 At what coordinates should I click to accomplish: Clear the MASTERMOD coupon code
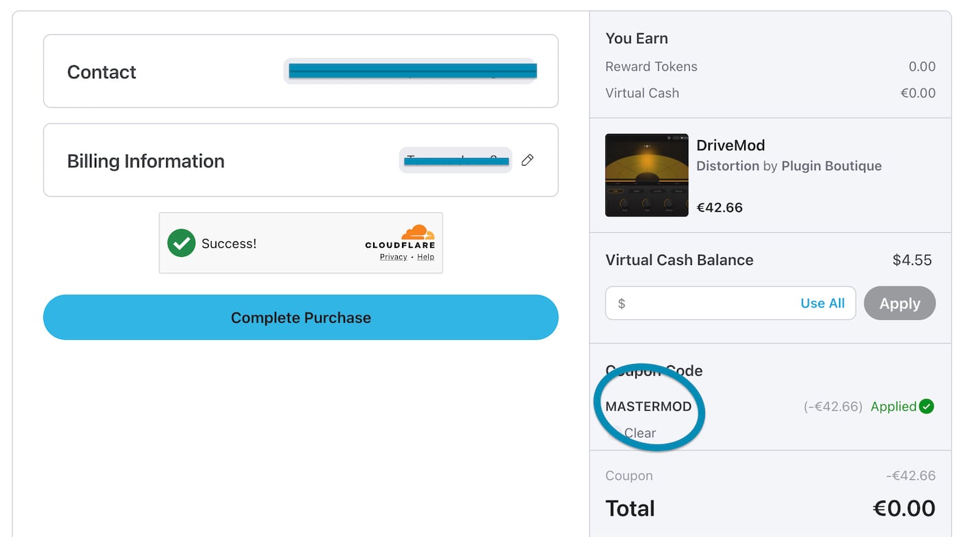[639, 433]
